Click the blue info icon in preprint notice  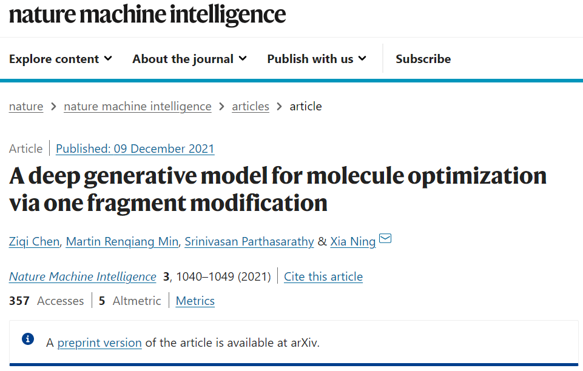[x=28, y=339]
